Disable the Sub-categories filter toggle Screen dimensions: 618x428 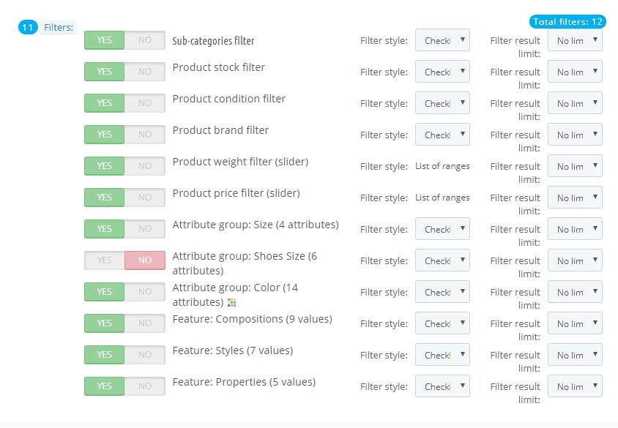[144, 40]
